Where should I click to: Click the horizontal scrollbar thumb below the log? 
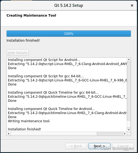pos(54,134)
